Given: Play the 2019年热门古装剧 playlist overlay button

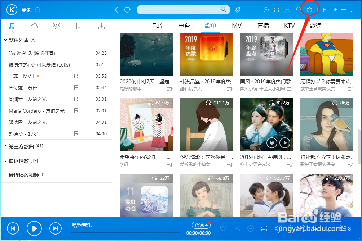Looking at the screenshot, I should coord(285,143).
